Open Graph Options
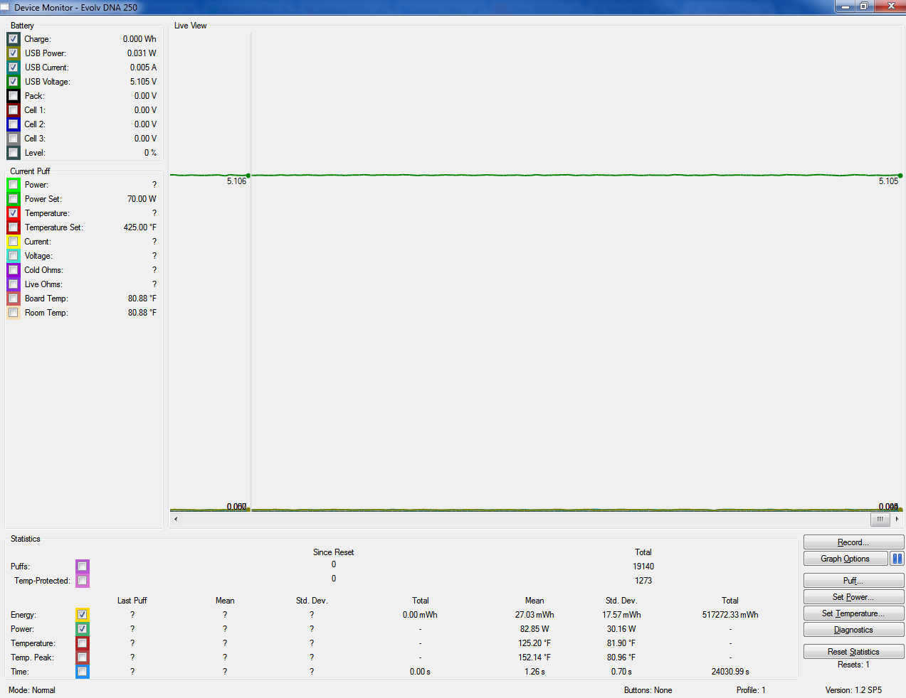This screenshot has height=698, width=906. point(845,559)
